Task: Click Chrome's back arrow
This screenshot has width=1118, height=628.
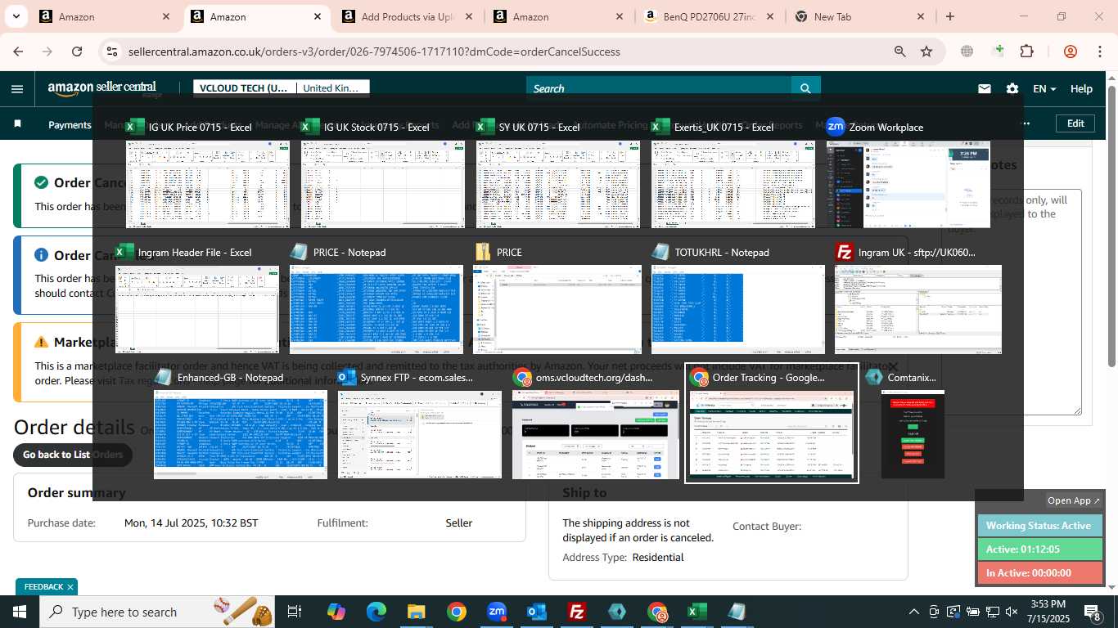Action: [18, 52]
